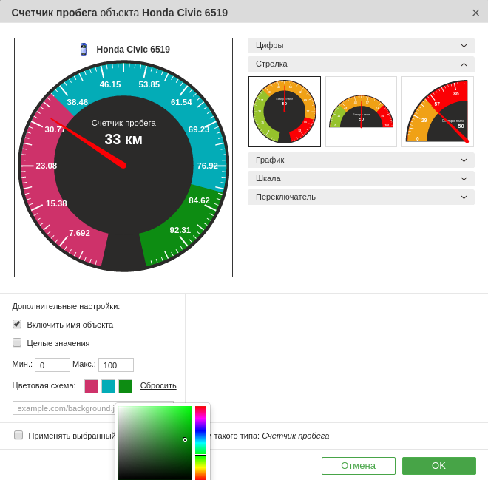Click the Сбросить reset link
Image resolution: width=488 pixels, height=480 pixels.
[x=158, y=385]
